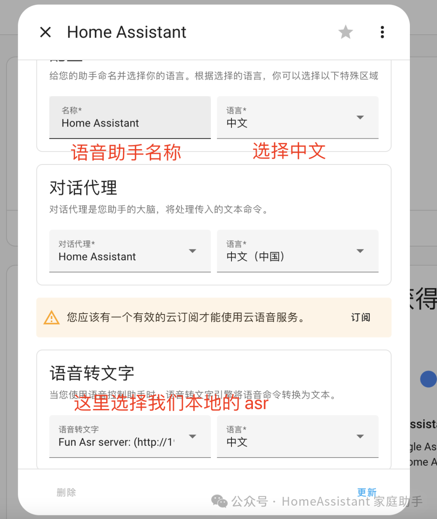Viewport: 437px width, 519px height.
Task: Click the 删除 delete button
Action: pos(66,492)
